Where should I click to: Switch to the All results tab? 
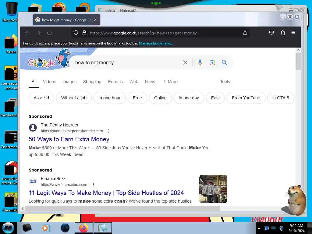(34, 82)
